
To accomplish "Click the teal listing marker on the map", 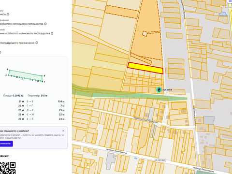I will pyautogui.click(x=159, y=89).
